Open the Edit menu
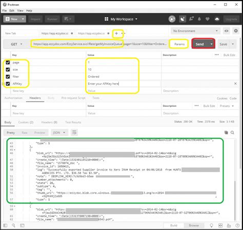This screenshot has height=230, width=243. click(12, 11)
